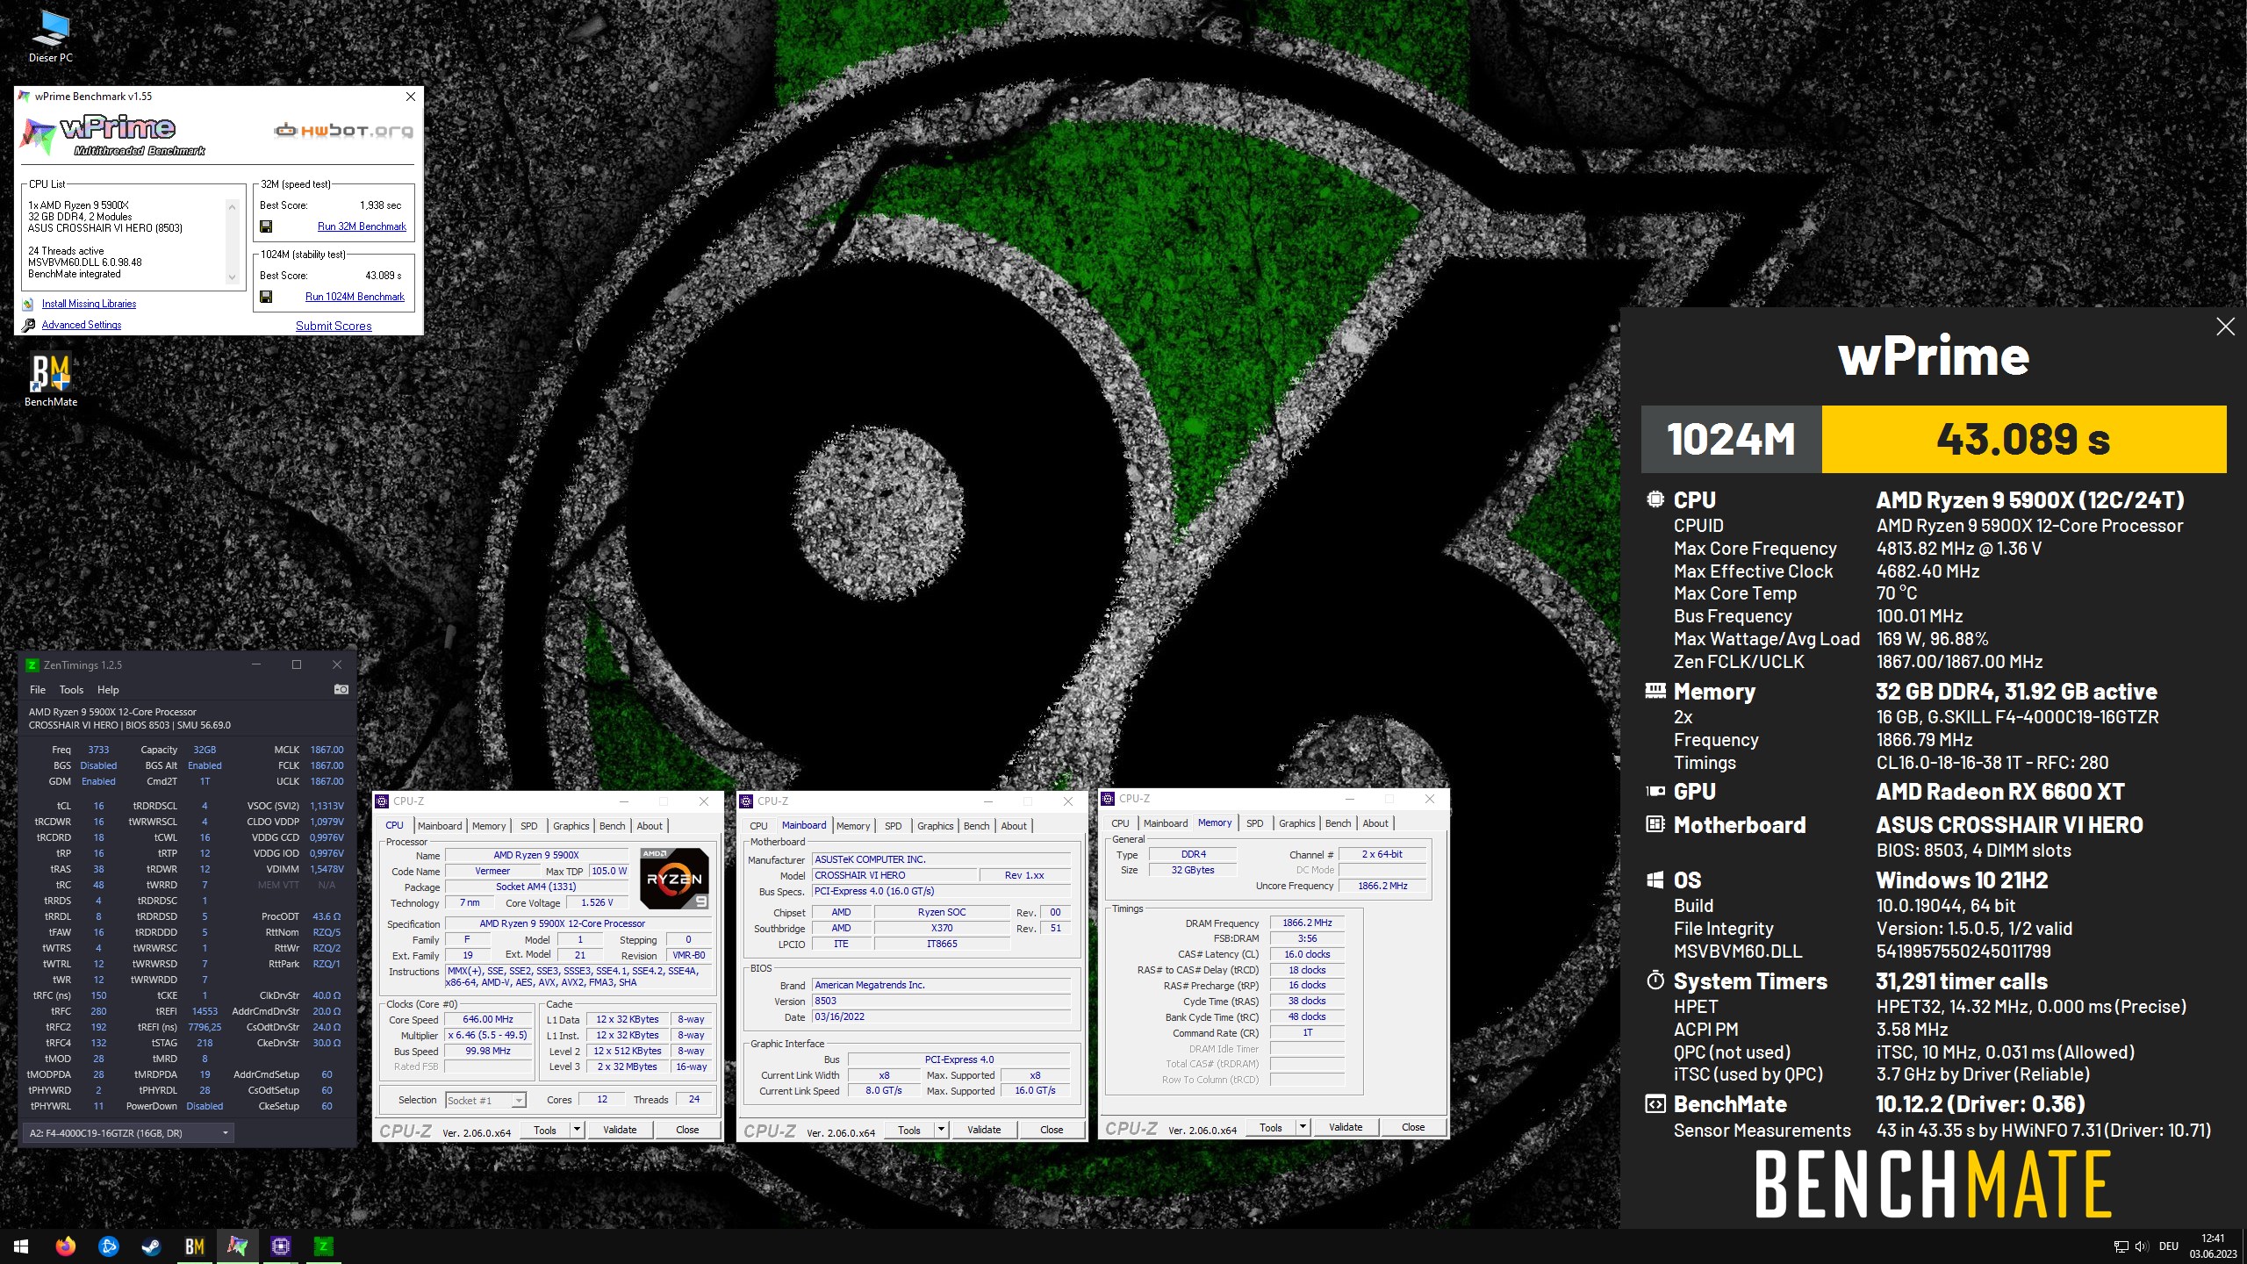This screenshot has width=2247, height=1264.
Task: Open File menu in ZenTimings
Action: coord(38,690)
